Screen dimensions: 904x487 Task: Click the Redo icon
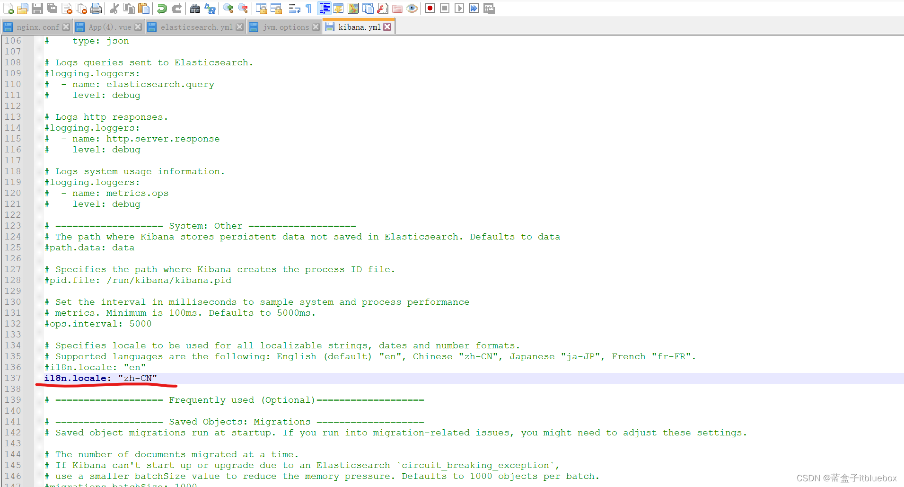177,9
